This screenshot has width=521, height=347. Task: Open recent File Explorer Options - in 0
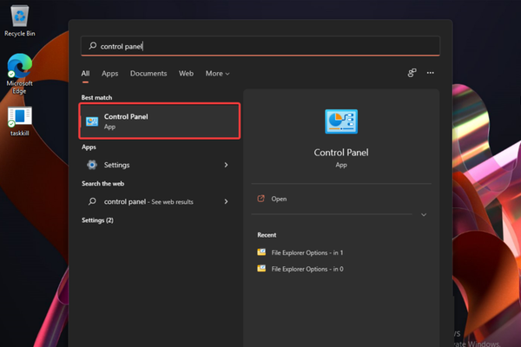[307, 269]
